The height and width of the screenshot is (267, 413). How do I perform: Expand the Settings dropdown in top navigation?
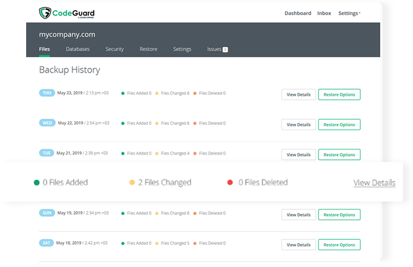349,13
